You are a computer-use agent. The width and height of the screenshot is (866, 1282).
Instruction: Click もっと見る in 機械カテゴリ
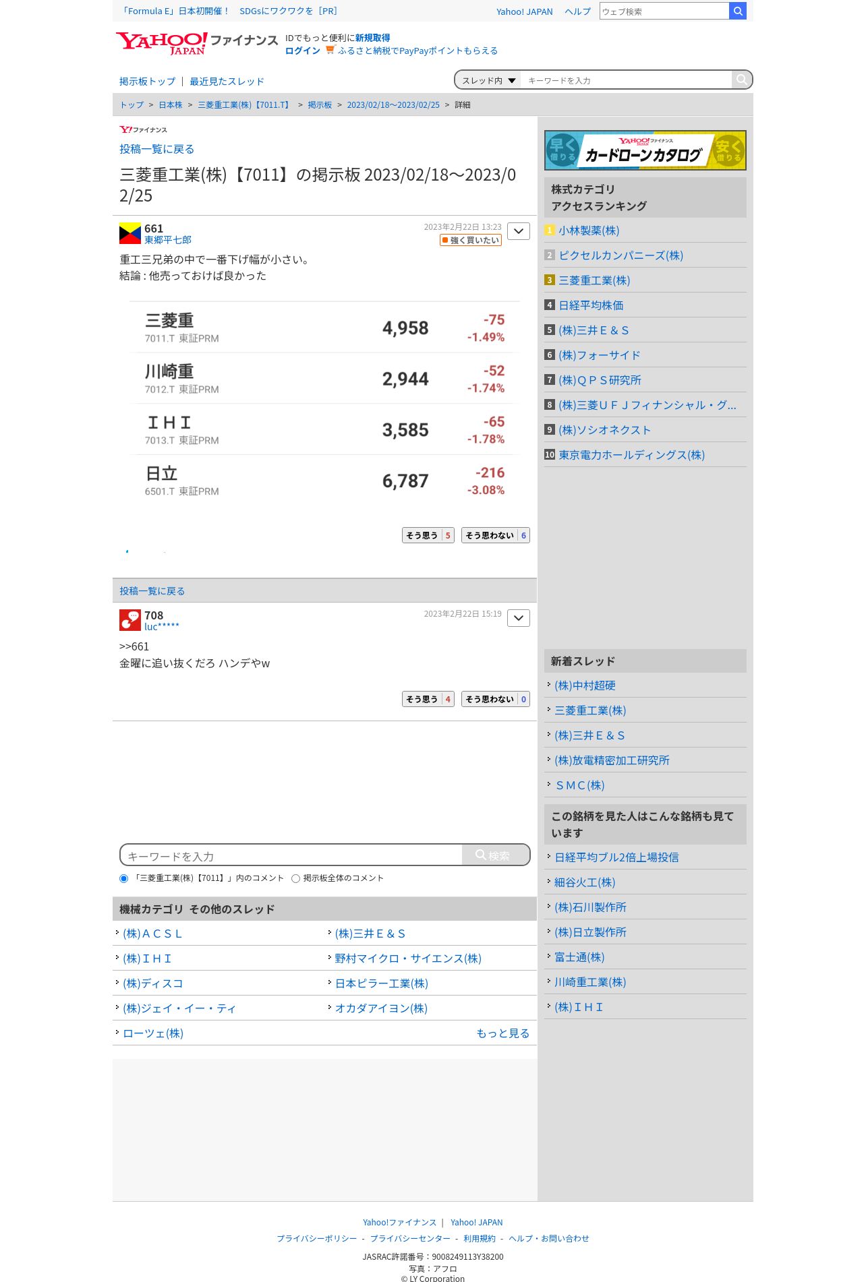click(503, 1033)
